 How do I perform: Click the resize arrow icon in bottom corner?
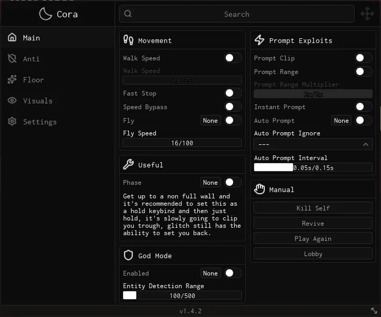click(x=374, y=311)
